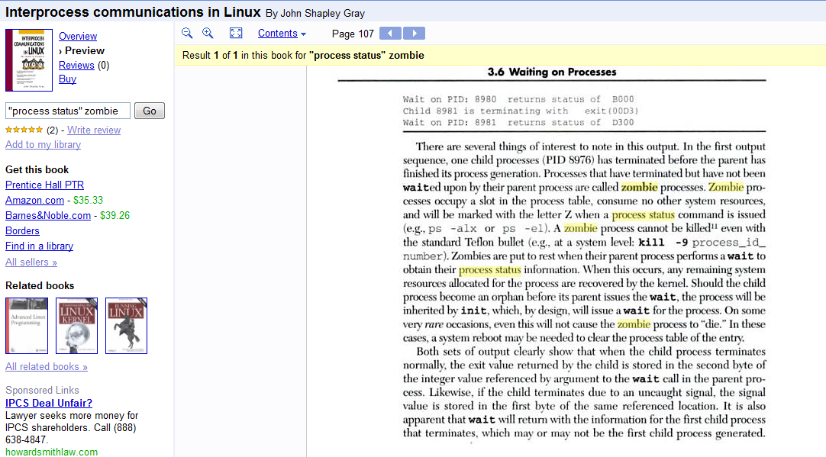826x457 pixels.
Task: Click the Buy link
Action: tap(67, 79)
